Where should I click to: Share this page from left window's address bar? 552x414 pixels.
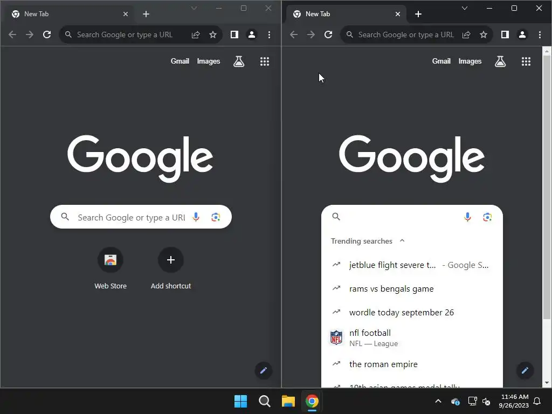click(x=196, y=34)
